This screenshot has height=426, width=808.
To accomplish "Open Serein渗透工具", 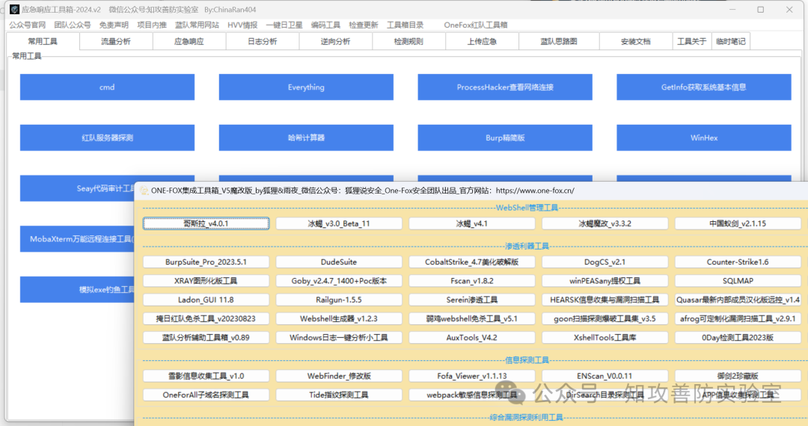I will tap(472, 300).
